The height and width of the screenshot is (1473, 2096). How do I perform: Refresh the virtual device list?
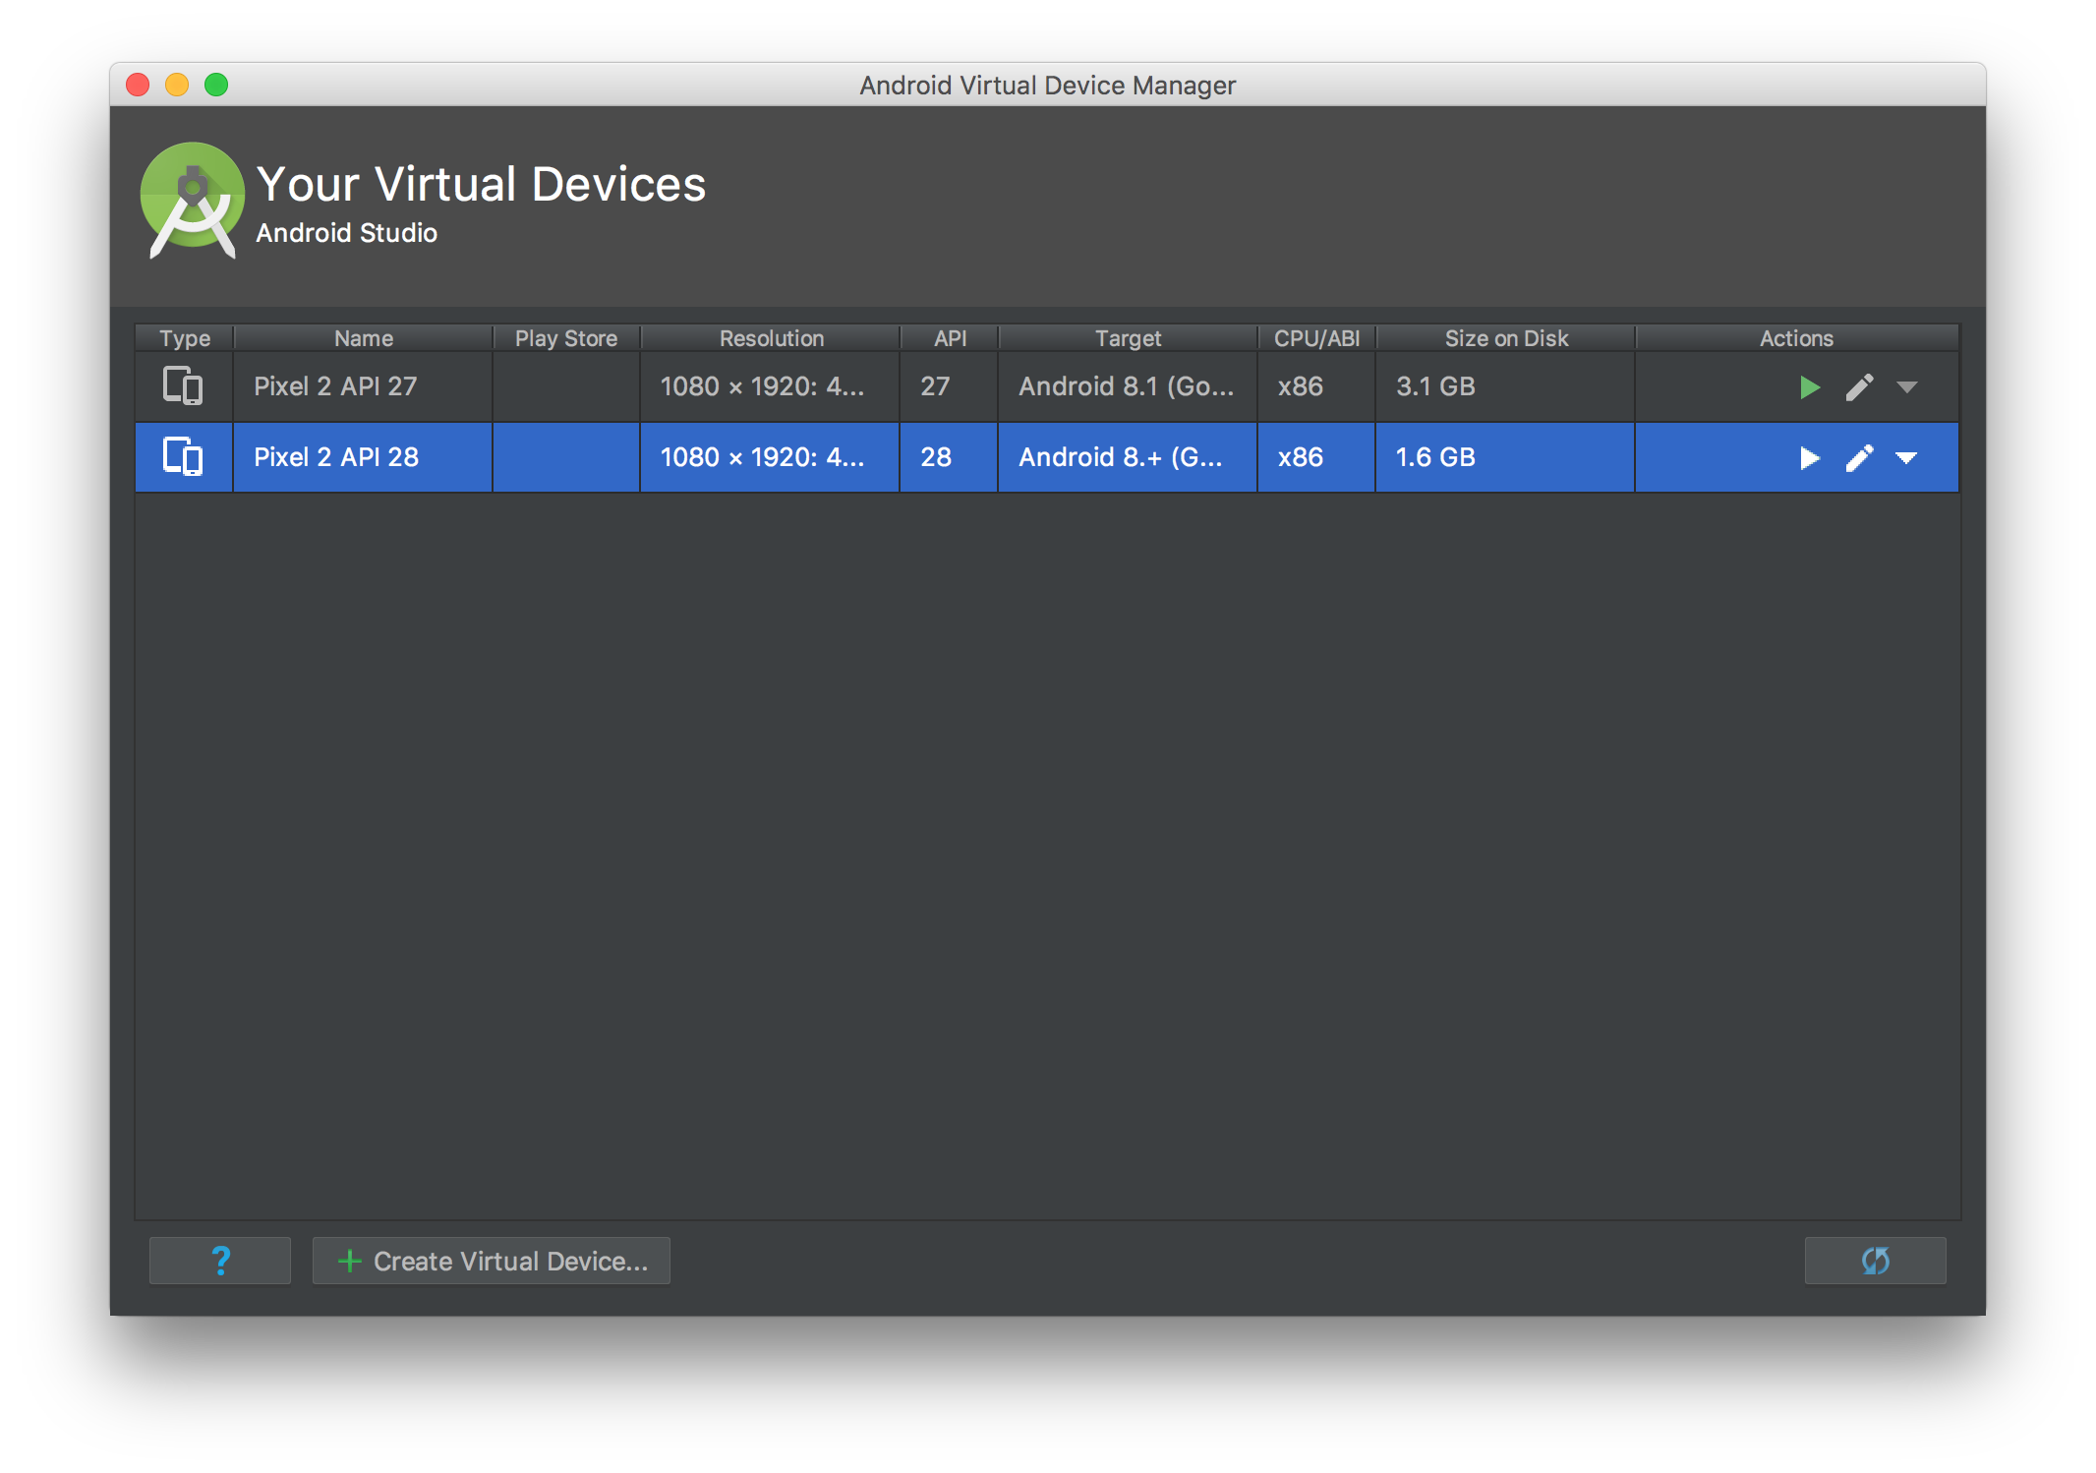click(x=1875, y=1261)
